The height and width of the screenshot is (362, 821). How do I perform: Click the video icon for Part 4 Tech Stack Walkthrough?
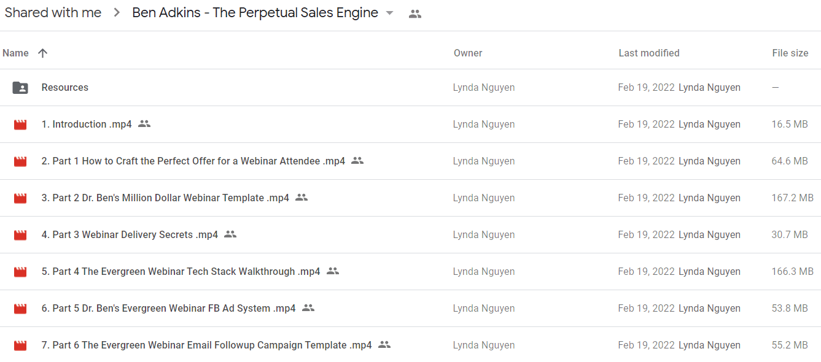20,272
